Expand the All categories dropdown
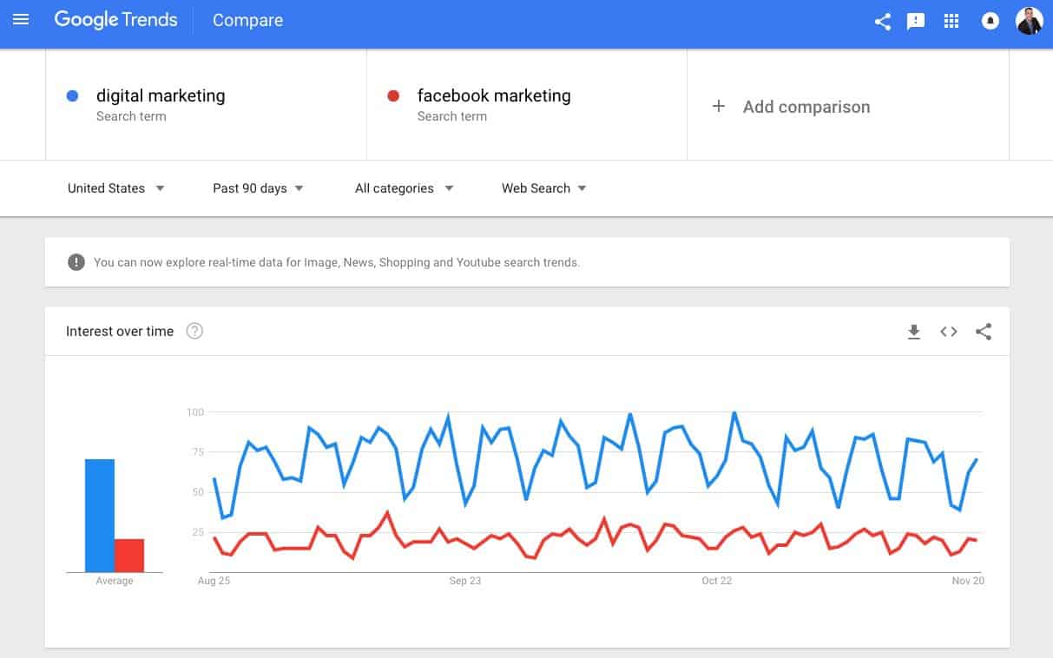The image size is (1053, 658). coord(404,188)
